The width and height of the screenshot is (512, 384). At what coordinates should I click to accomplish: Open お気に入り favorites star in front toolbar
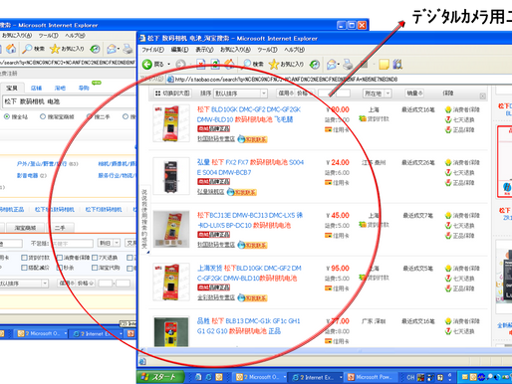286,64
